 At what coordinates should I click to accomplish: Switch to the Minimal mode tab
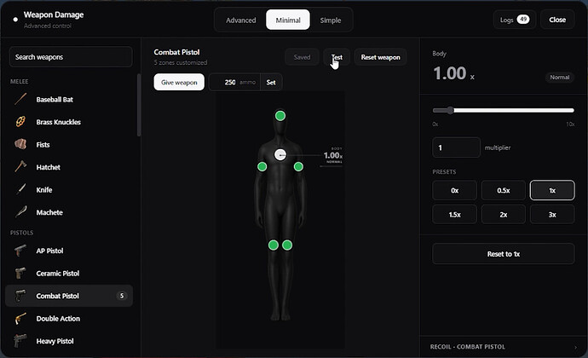288,20
